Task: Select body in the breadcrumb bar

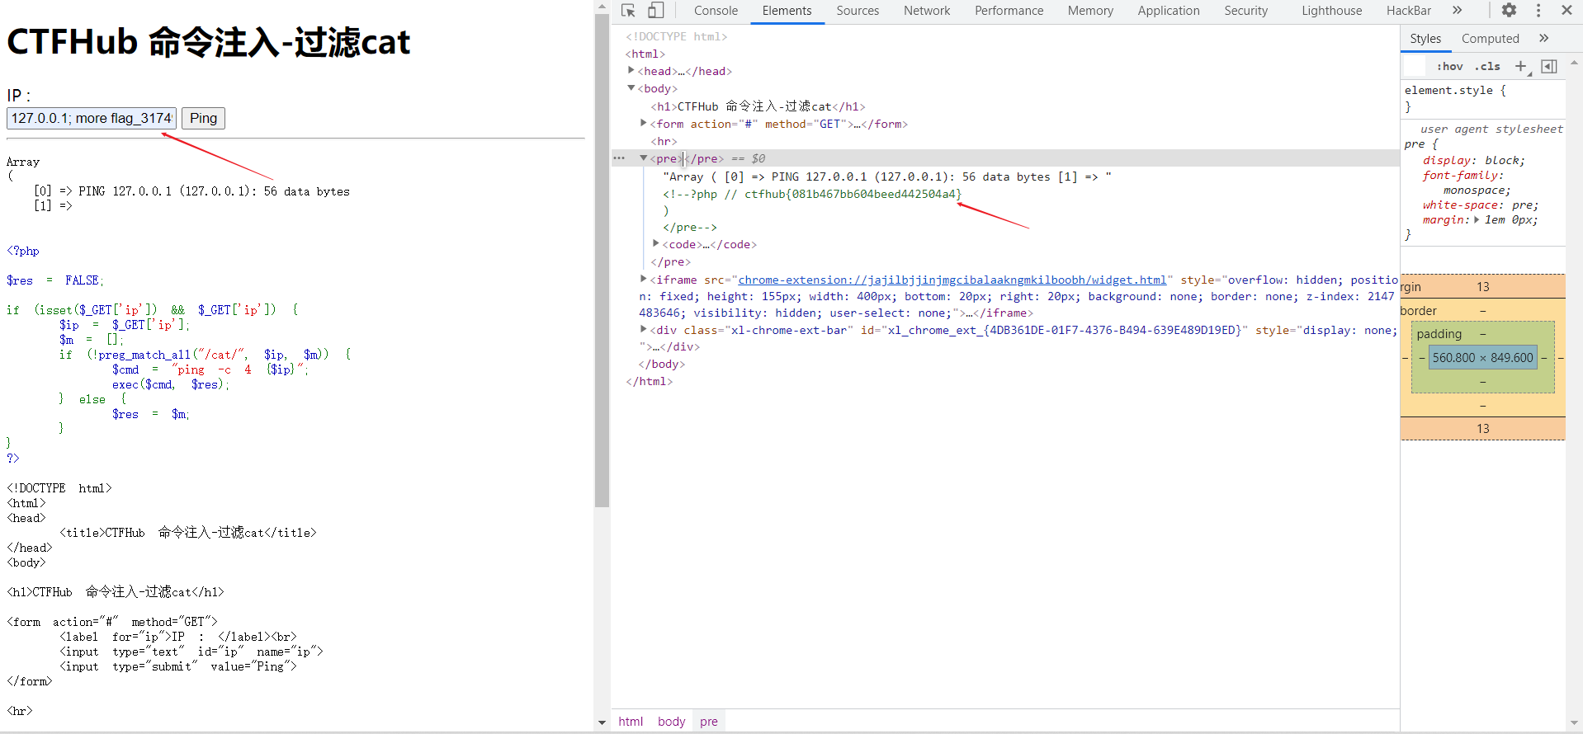Action: pos(671,721)
